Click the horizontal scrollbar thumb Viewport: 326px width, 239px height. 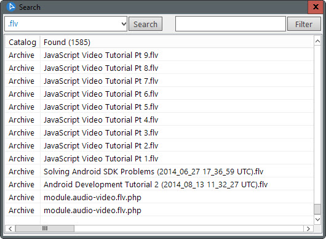pyautogui.click(x=45, y=229)
